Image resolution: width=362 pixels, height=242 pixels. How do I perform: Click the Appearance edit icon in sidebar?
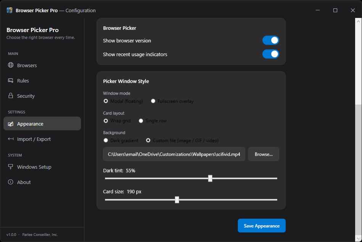11,124
